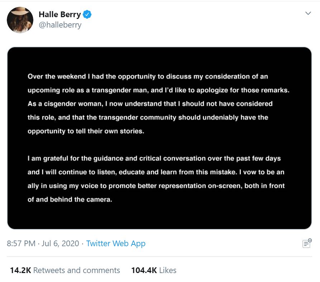View the 14.2K retweet count
Image resolution: width=320 pixels, height=282 pixels.
pos(20,270)
